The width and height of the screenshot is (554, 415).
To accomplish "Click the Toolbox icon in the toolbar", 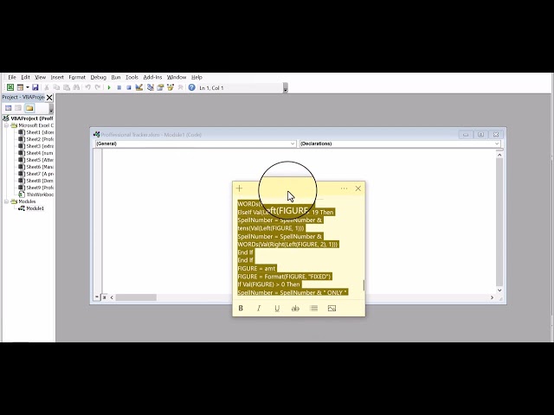I will coord(180,87).
